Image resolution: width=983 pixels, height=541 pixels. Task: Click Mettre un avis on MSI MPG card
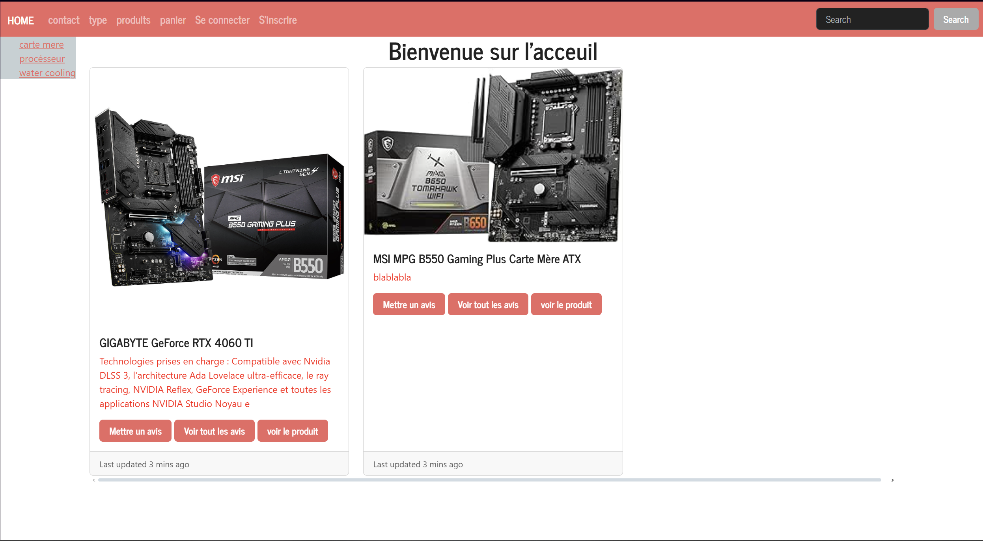tap(409, 305)
